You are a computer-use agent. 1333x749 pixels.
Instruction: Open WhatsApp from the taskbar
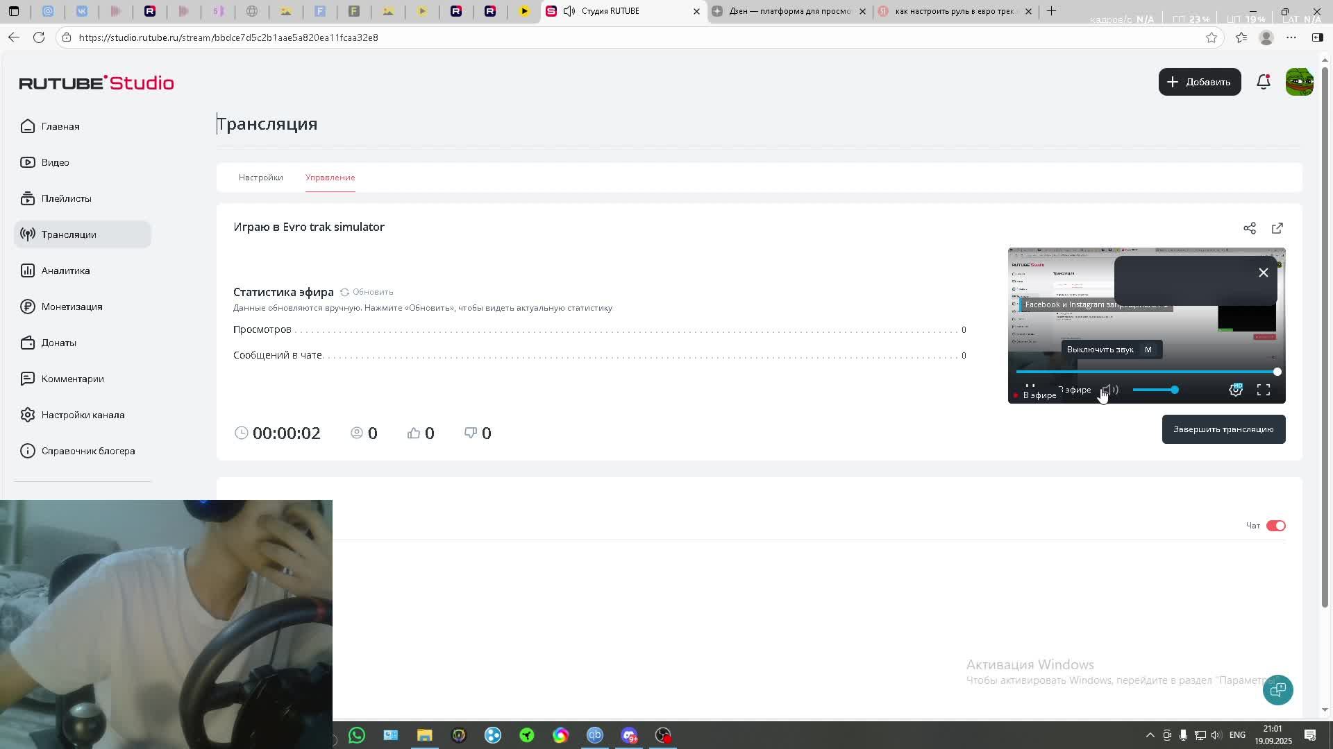pyautogui.click(x=357, y=735)
